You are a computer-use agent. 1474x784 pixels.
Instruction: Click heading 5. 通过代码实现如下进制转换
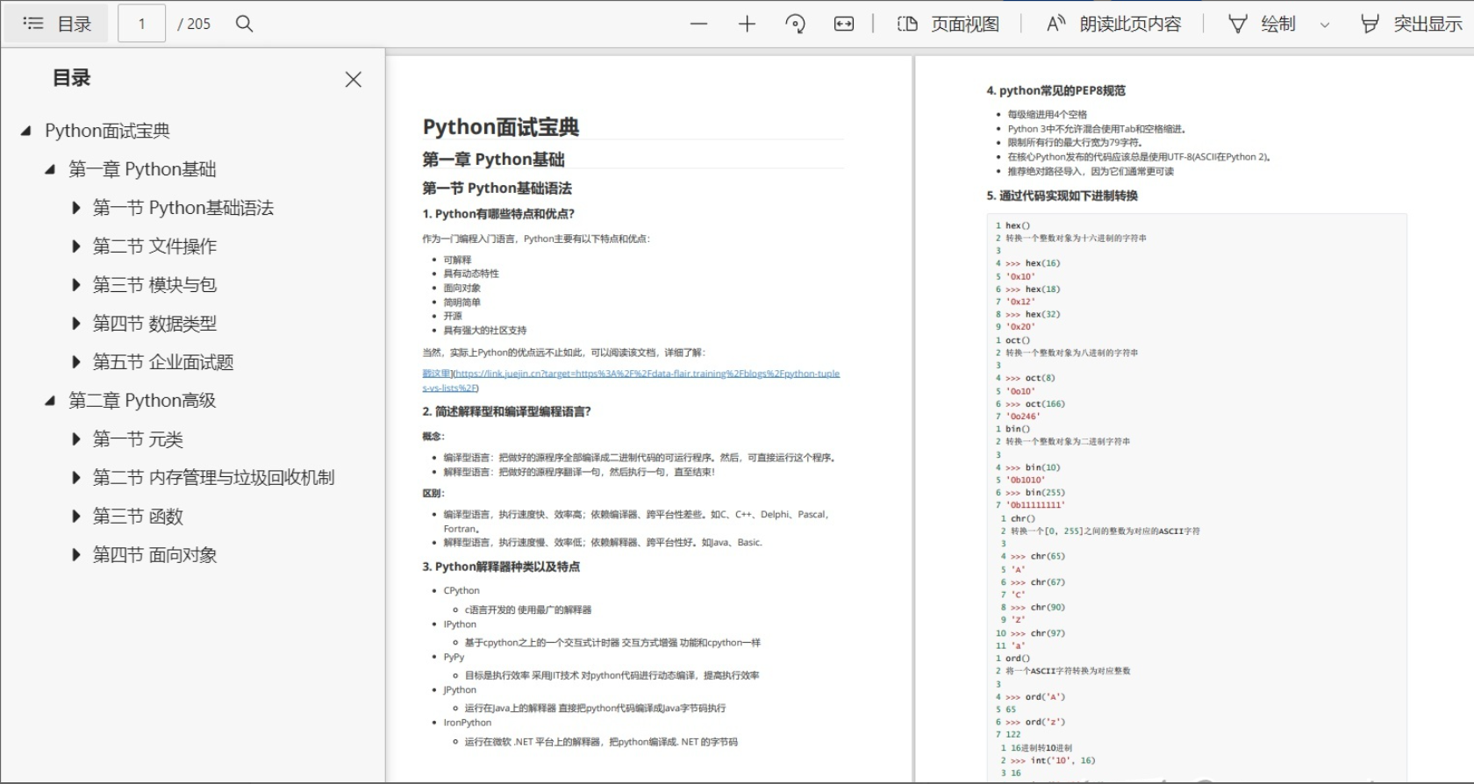click(x=1062, y=196)
